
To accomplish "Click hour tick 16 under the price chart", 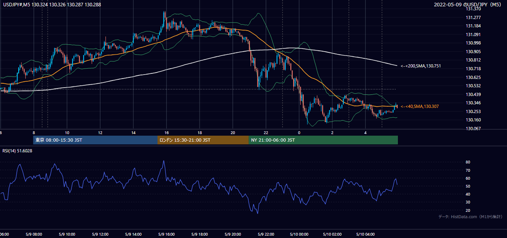I will 167,132.
